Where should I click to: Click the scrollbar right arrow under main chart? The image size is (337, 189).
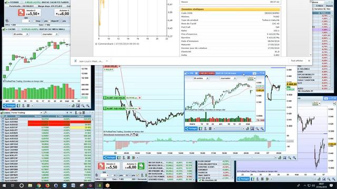click(275, 157)
